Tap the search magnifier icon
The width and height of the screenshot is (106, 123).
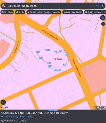coord(97,6)
